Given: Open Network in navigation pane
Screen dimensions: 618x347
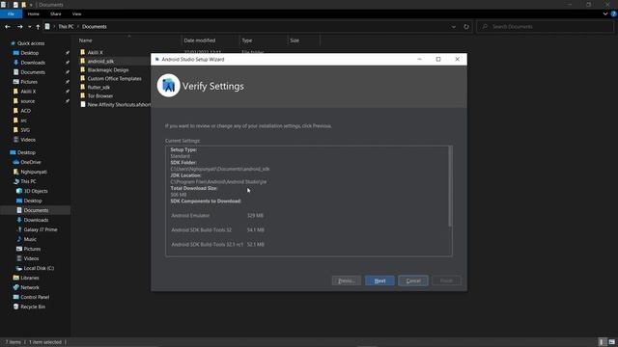Looking at the screenshot, I should (30, 287).
